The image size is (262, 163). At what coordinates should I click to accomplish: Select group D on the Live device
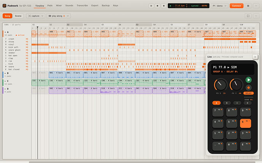[x=248, y=103]
